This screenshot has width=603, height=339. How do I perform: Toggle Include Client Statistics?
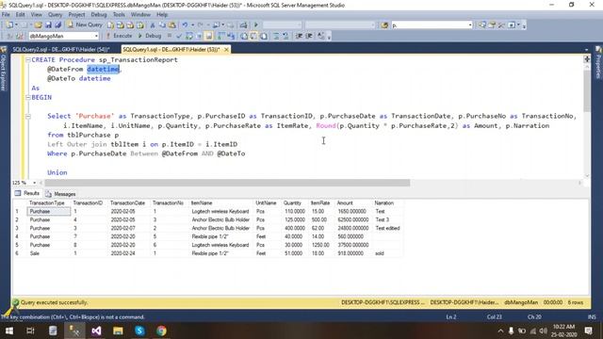(x=231, y=36)
